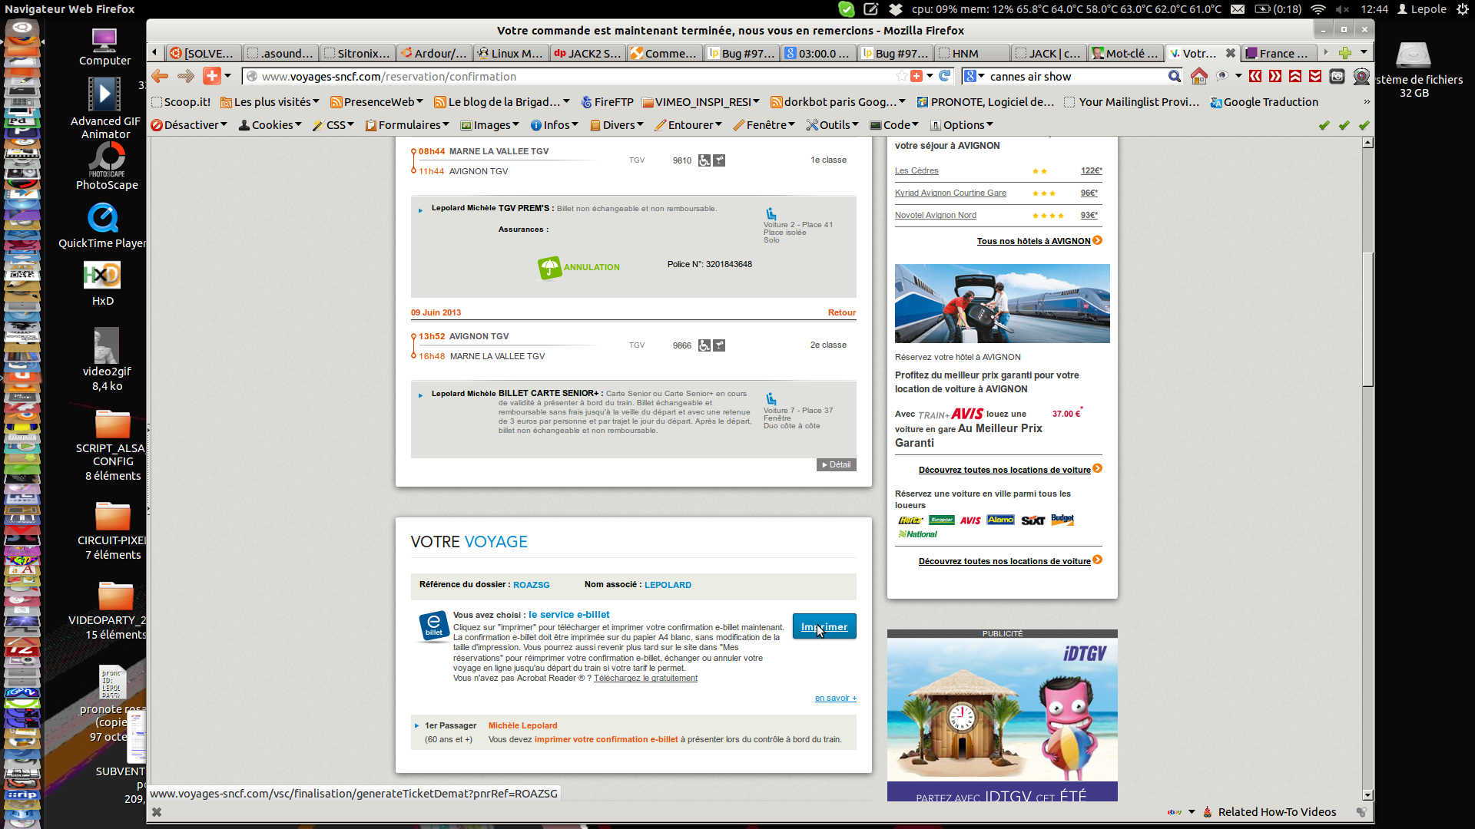Click the camera screenshot toolbar icon

tap(1337, 76)
